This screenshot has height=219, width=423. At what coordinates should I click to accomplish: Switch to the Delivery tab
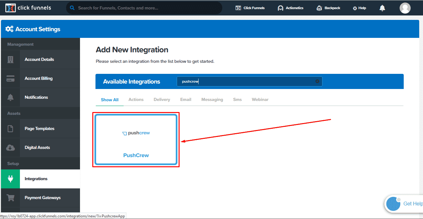(162, 99)
